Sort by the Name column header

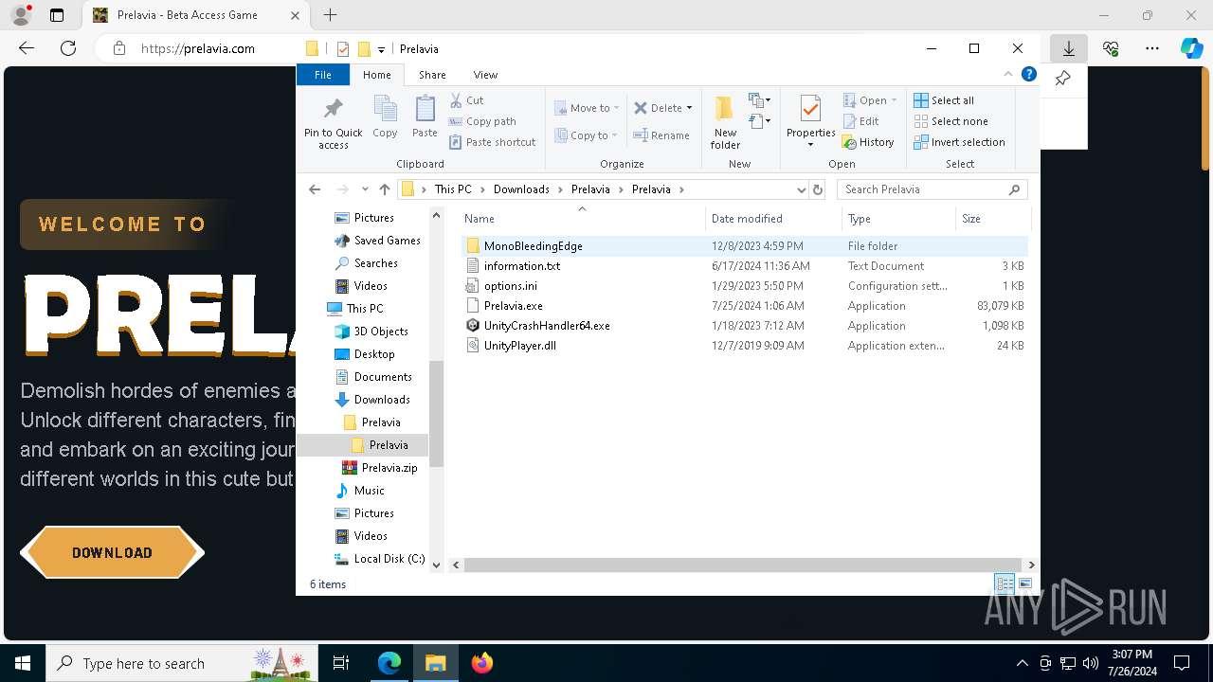(582, 219)
